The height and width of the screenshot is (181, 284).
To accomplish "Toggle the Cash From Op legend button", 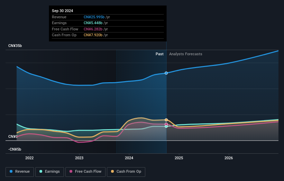I will point(126,172).
